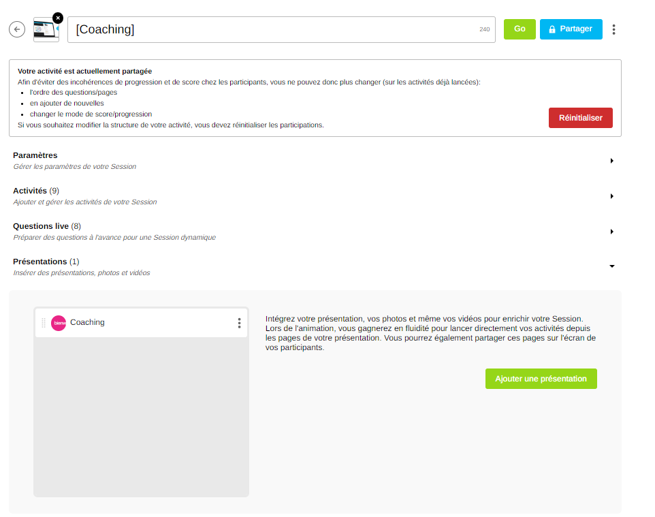Click the Paramètres section title
This screenshot has width=655, height=517.
click(35, 155)
